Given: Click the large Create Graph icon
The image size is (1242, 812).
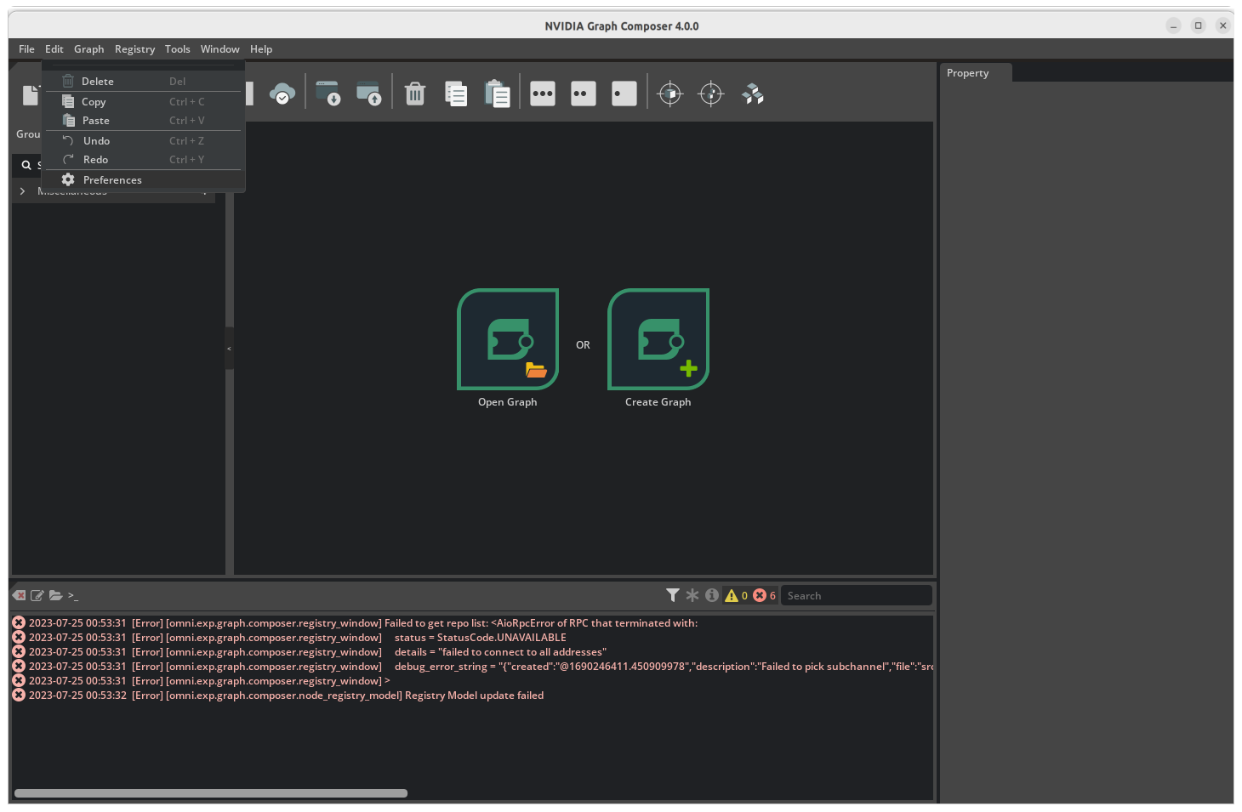Looking at the screenshot, I should (658, 339).
